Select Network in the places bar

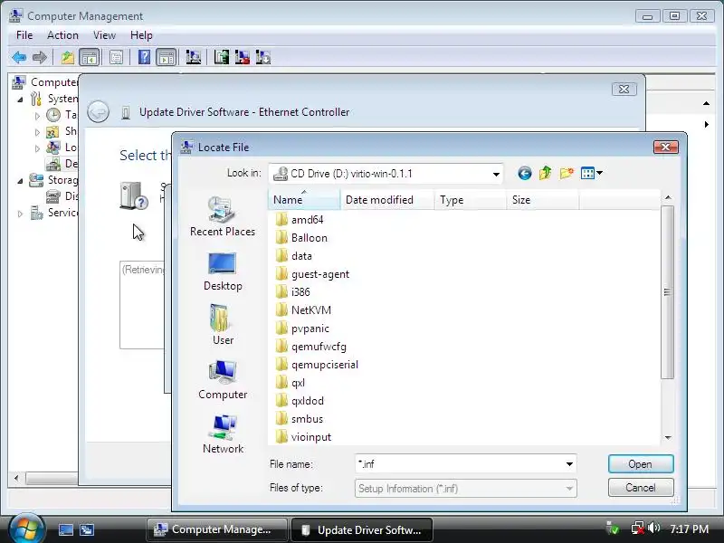pos(223,434)
